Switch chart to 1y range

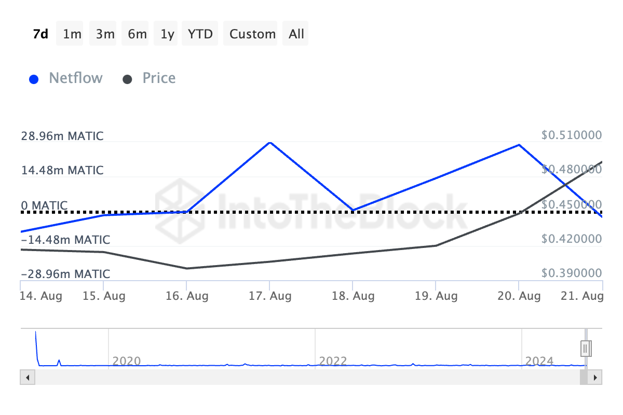click(x=167, y=34)
